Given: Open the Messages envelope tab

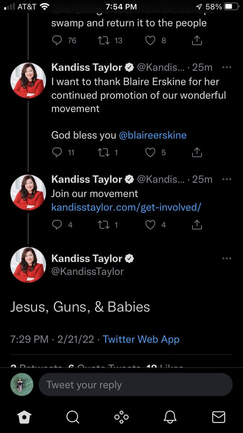Looking at the screenshot, I should point(219,417).
